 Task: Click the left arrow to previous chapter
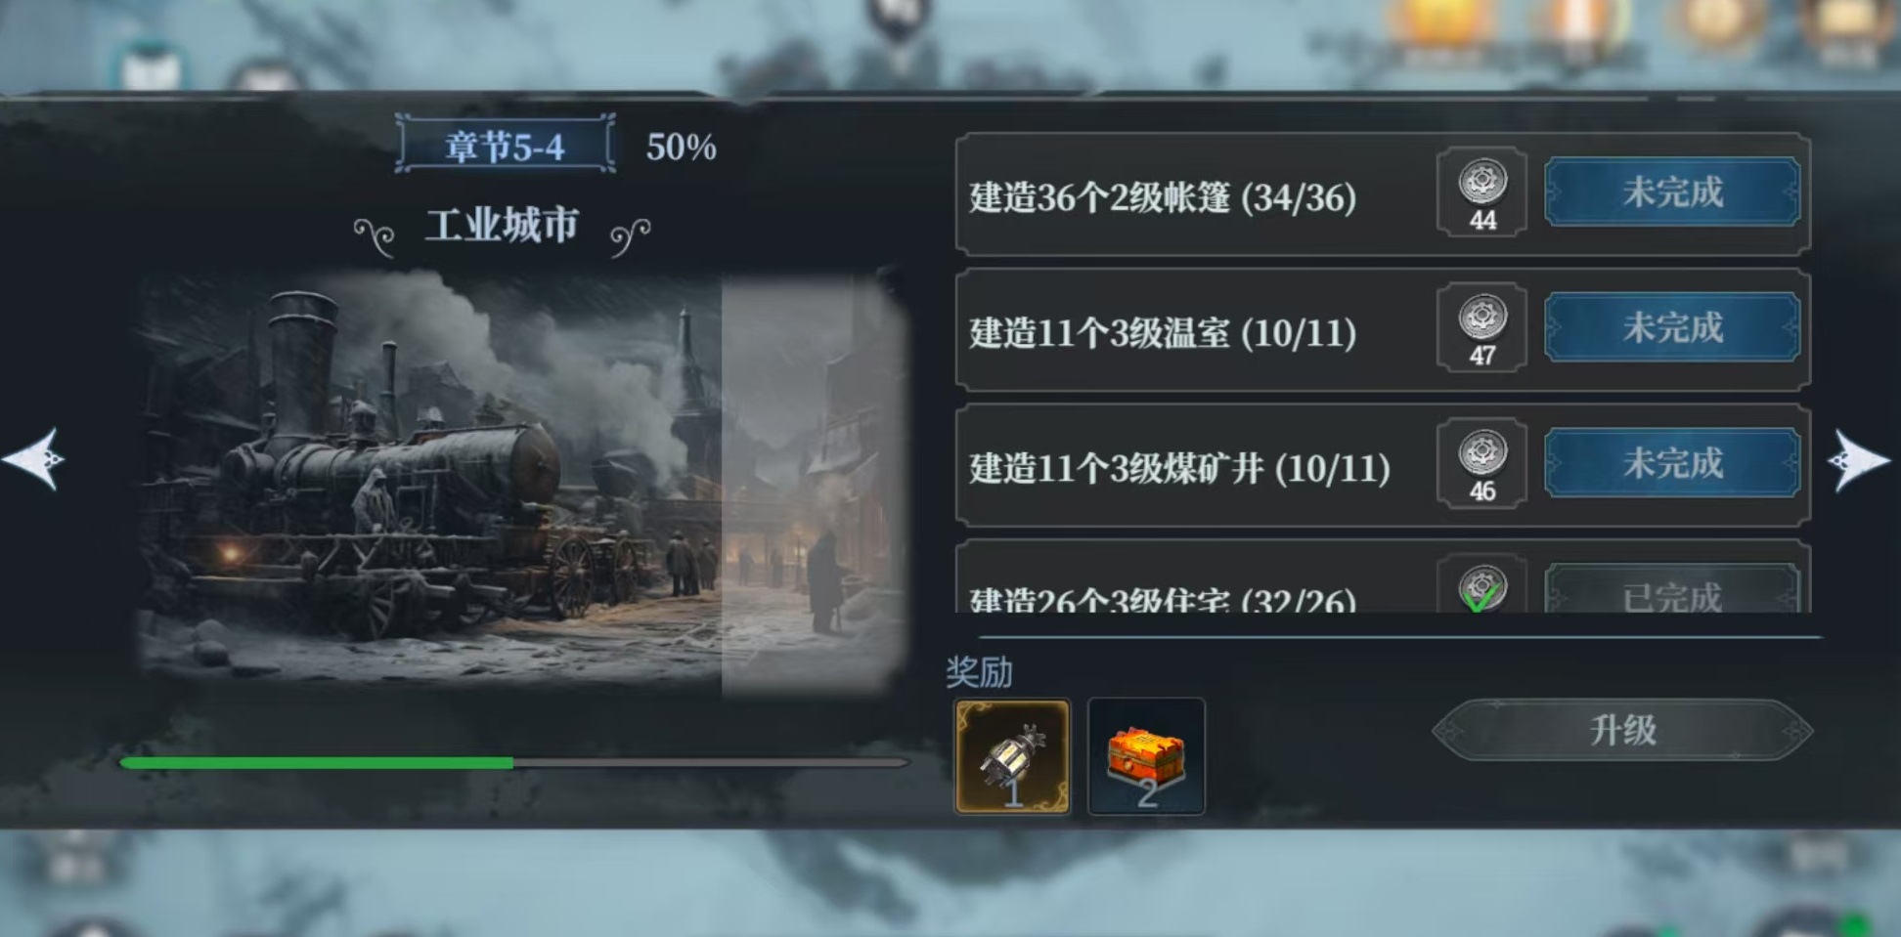pos(34,458)
